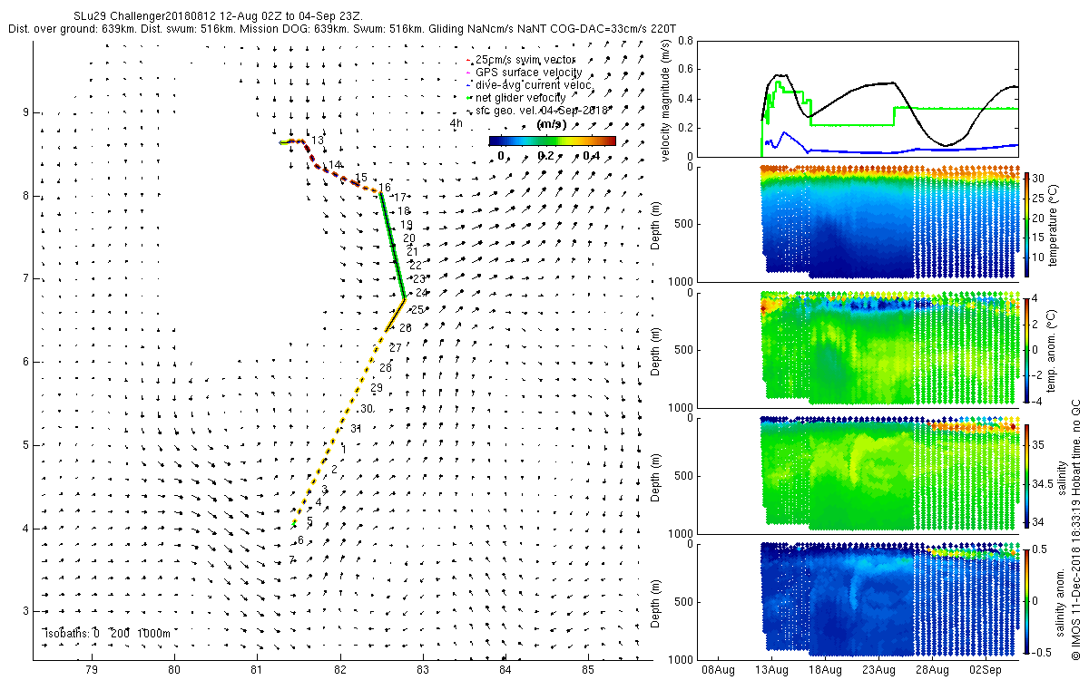Image resolution: width=1089 pixels, height=680 pixels.
Task: Click the '02Sep' date tick label
Action: [986, 670]
